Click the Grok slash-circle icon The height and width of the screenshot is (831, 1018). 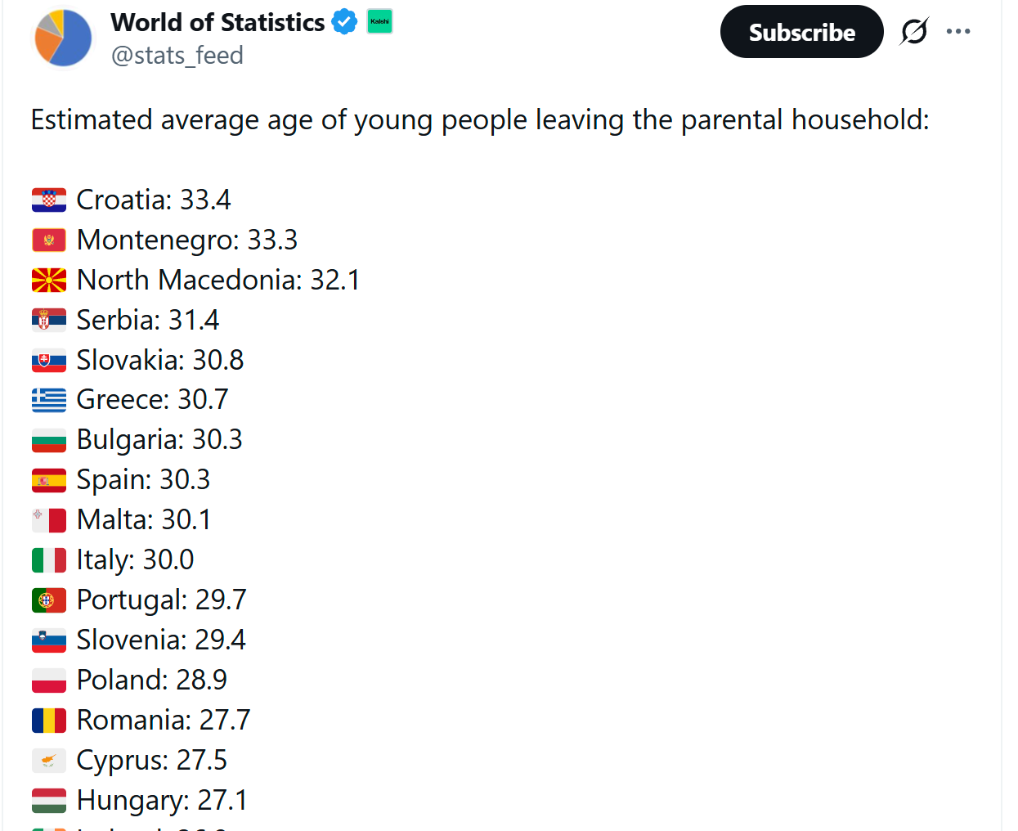pyautogui.click(x=914, y=32)
